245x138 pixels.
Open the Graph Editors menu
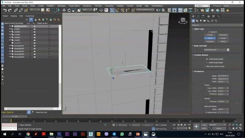point(74,6)
